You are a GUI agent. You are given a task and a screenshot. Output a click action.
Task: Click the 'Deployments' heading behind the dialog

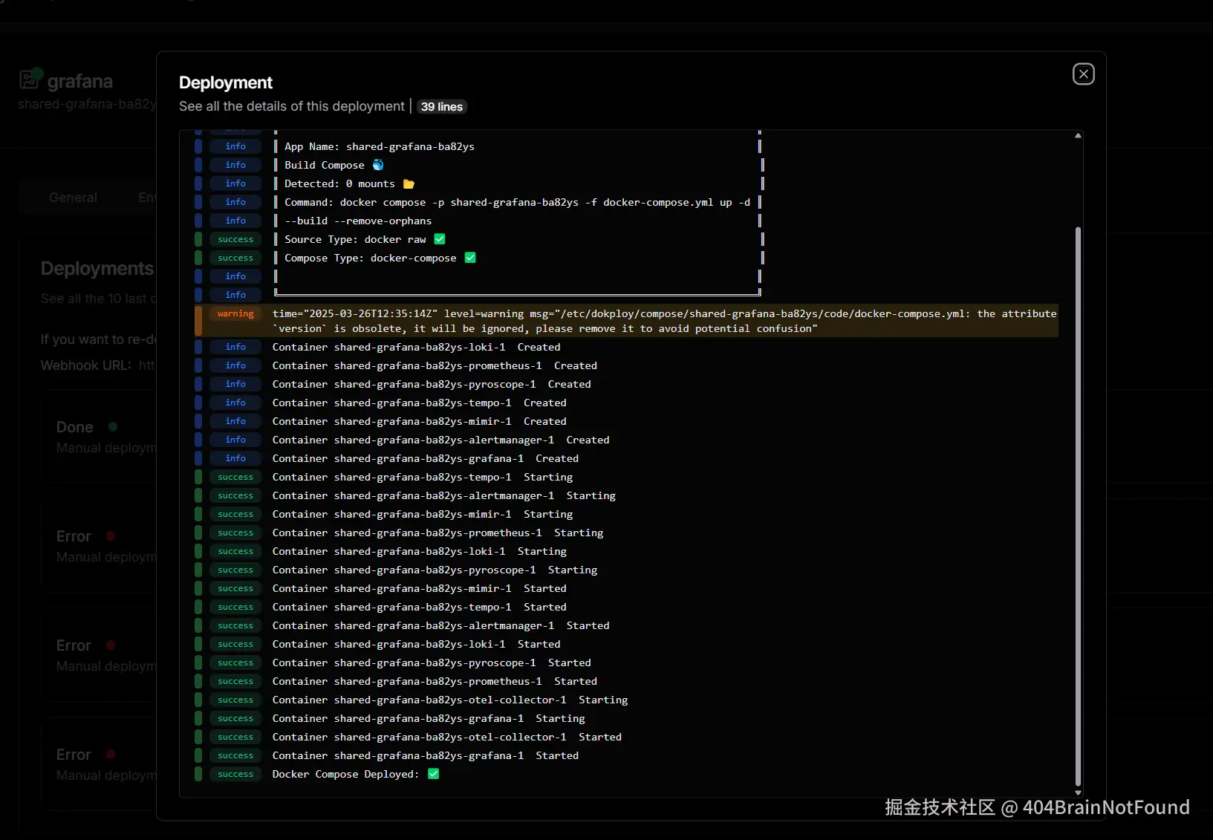click(97, 269)
